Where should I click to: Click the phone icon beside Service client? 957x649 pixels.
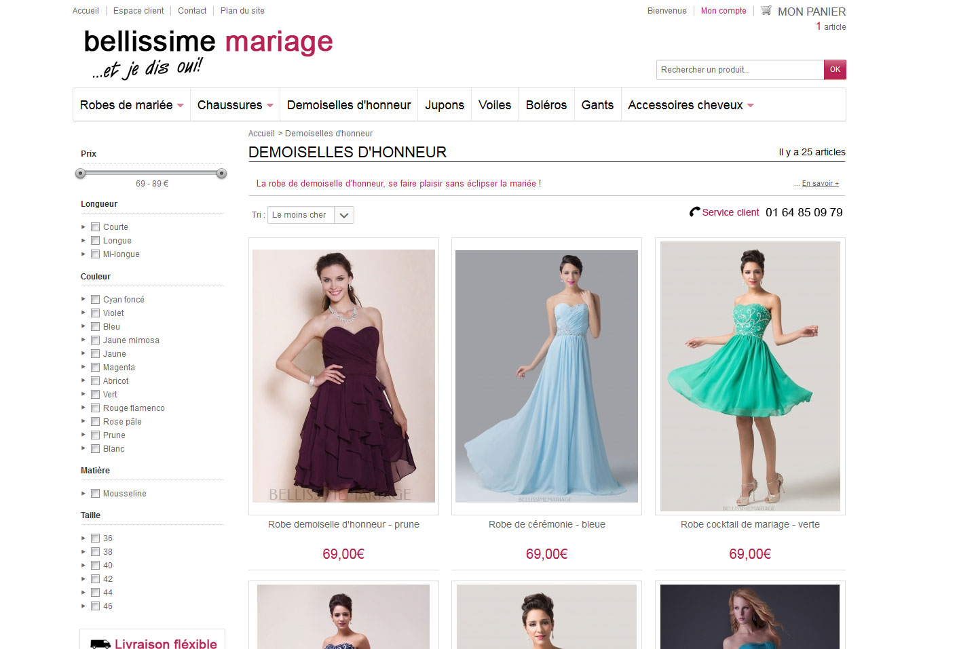694,212
